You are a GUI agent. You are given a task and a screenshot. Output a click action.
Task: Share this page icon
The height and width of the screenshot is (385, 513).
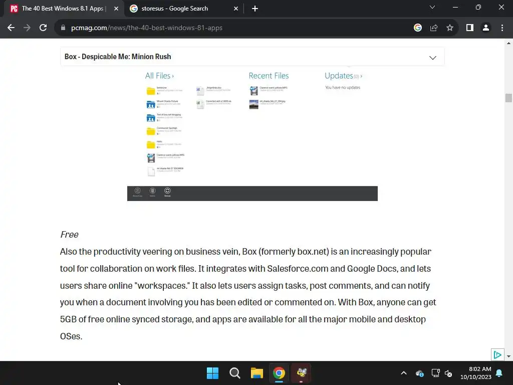tap(434, 28)
